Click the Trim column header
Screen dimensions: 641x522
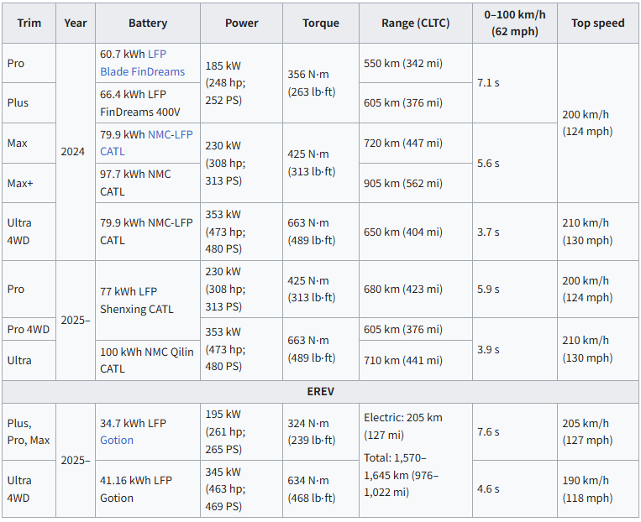[x=29, y=23]
